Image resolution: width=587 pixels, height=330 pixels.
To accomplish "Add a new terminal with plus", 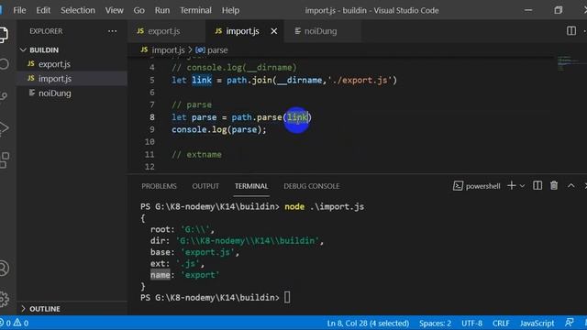I will (x=511, y=185).
